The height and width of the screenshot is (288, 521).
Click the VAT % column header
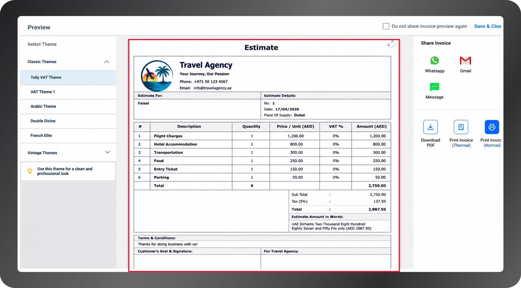(336, 126)
